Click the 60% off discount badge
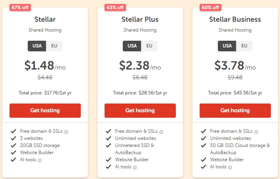Screen dimensions: 280x179 click(x=210, y=7)
